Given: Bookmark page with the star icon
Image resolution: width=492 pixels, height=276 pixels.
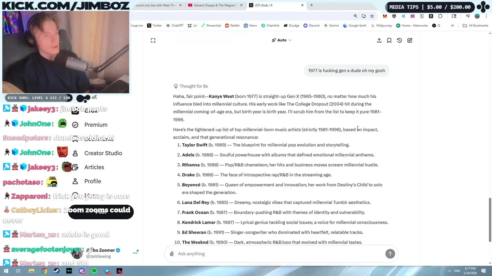Looking at the screenshot, I should pos(372,16).
